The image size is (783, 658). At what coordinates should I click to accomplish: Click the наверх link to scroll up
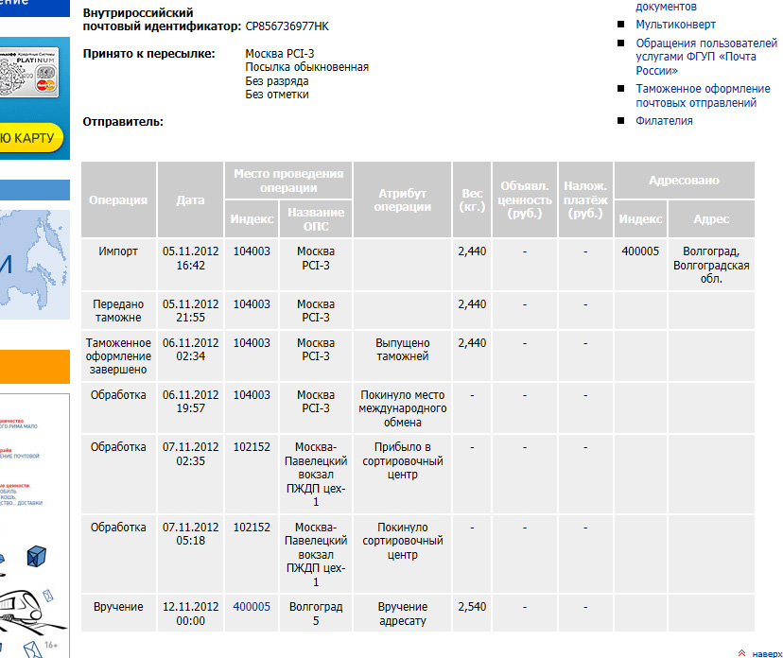[767, 653]
